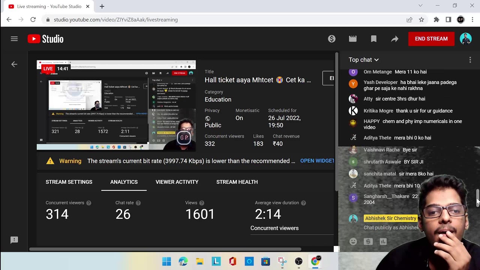Start a poll using bar chart icon
The height and width of the screenshot is (270, 480).
[x=383, y=241]
